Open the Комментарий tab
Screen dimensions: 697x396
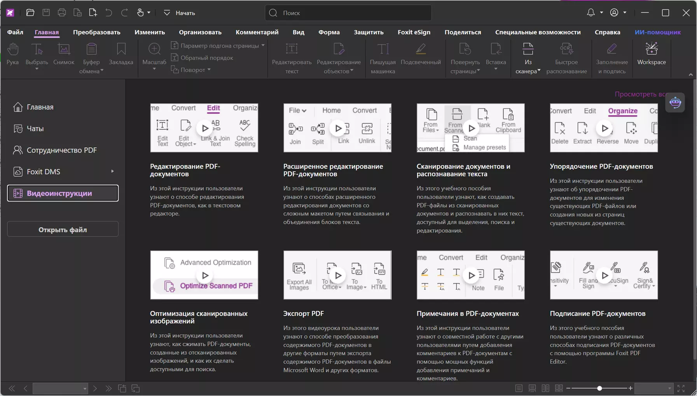tap(257, 32)
